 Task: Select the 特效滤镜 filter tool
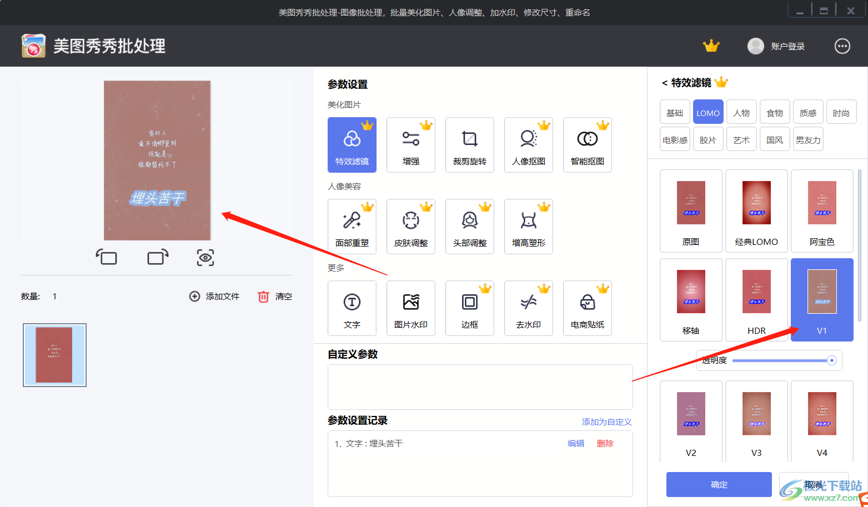click(x=352, y=145)
